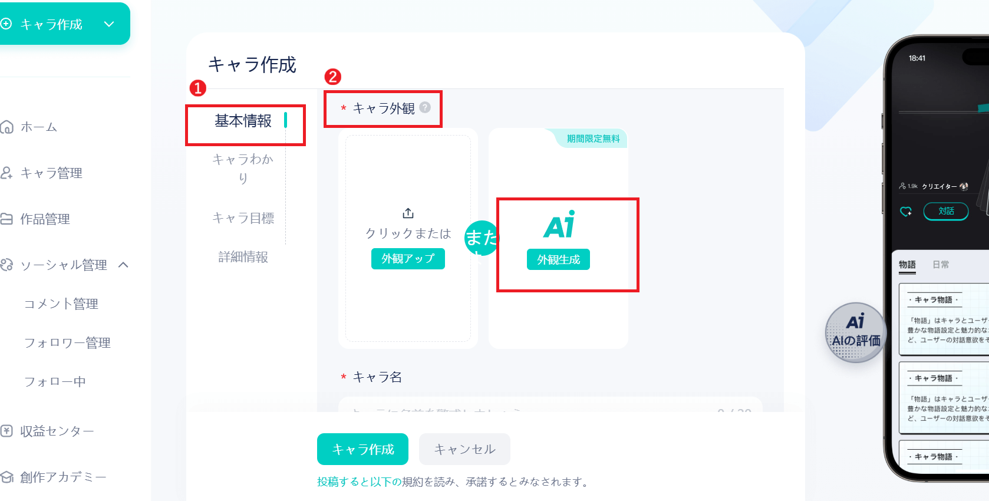
Task: Click the green キャラ作成 submit button
Action: coord(362,449)
